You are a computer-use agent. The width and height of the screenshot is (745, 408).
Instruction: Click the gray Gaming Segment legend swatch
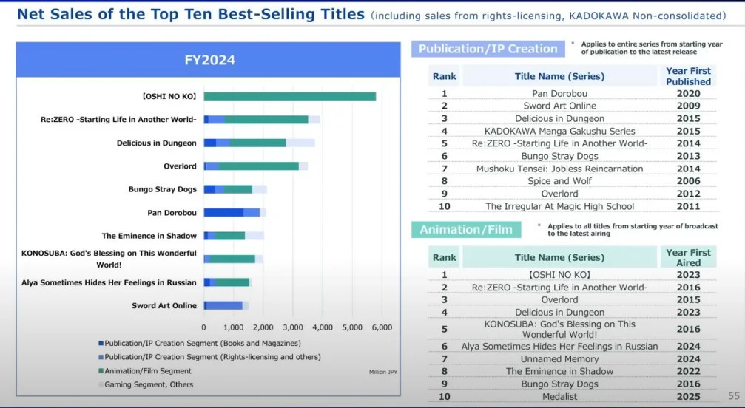click(101, 384)
